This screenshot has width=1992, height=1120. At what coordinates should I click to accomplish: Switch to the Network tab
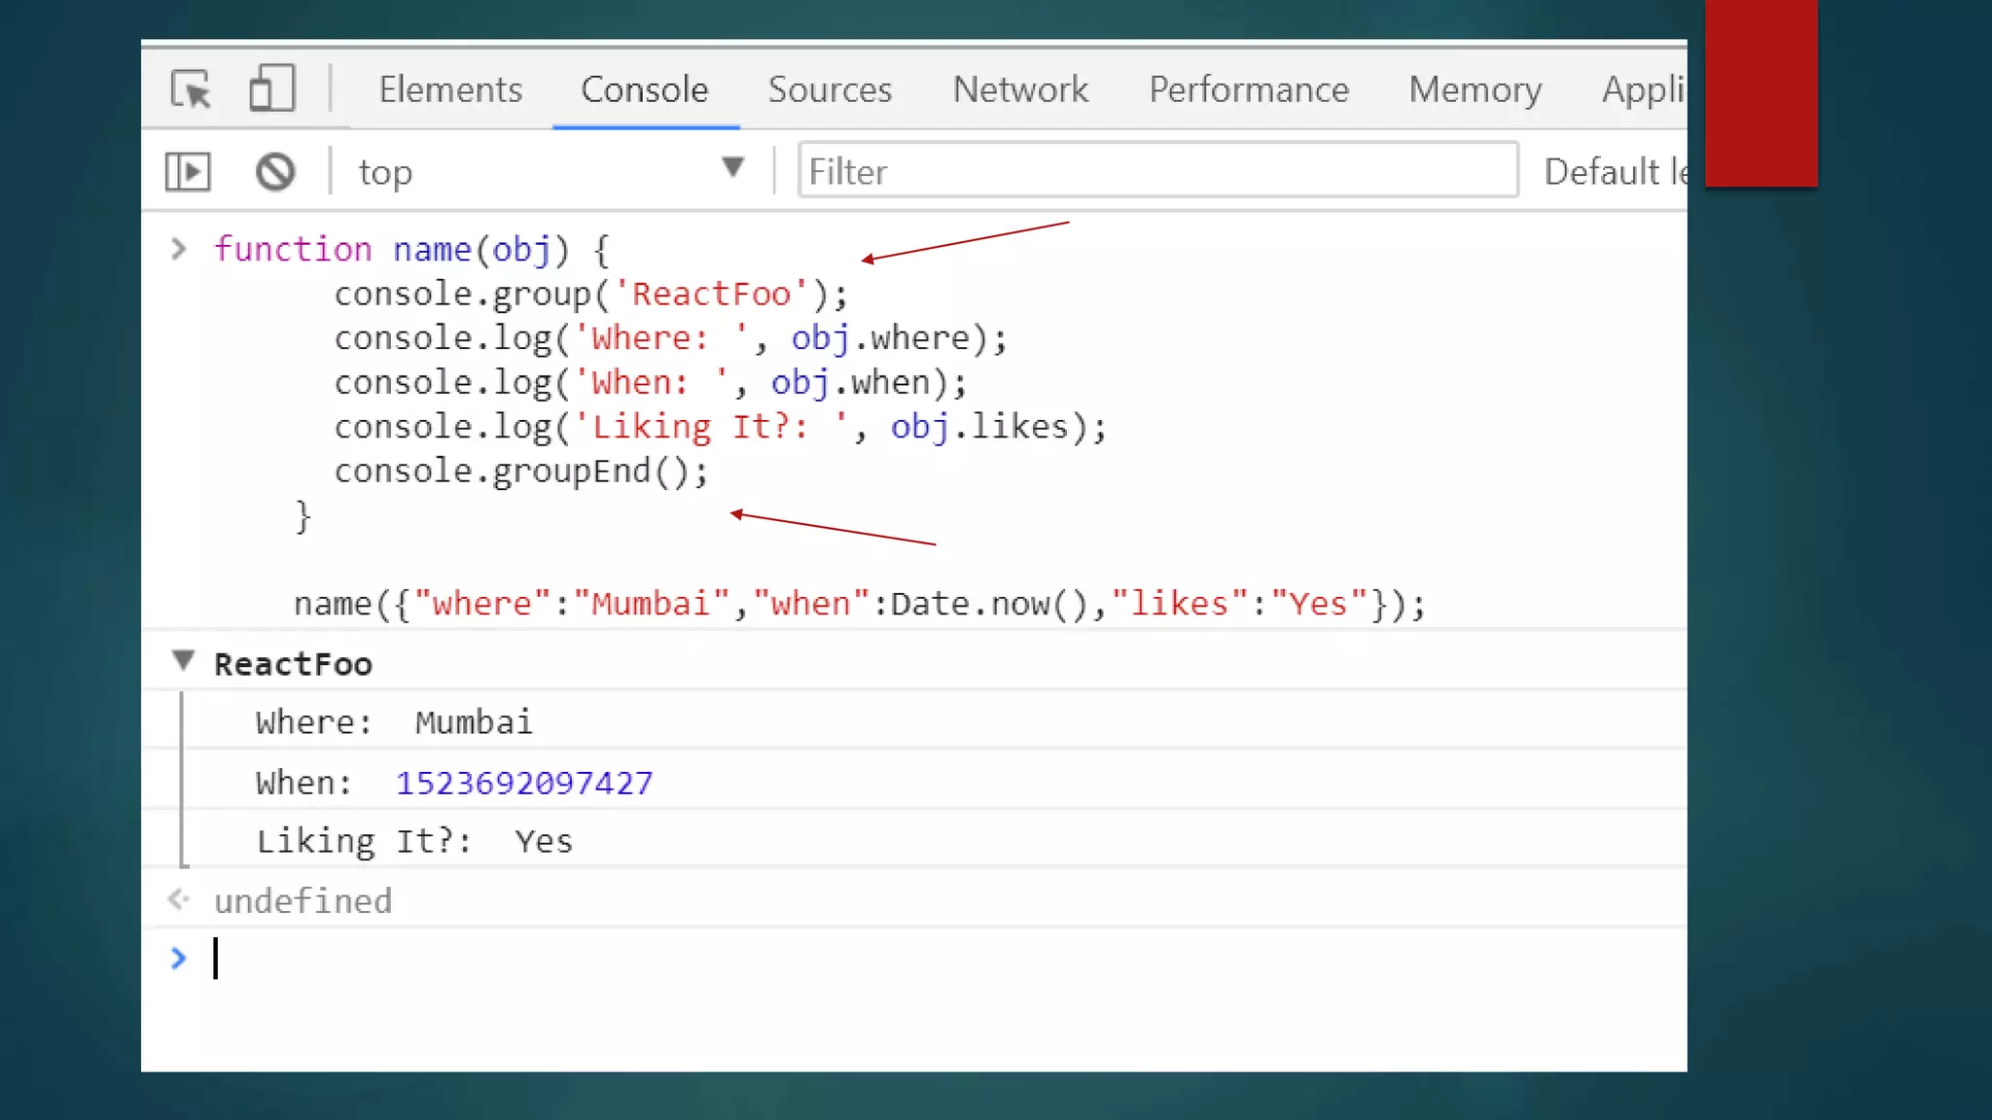1020,89
